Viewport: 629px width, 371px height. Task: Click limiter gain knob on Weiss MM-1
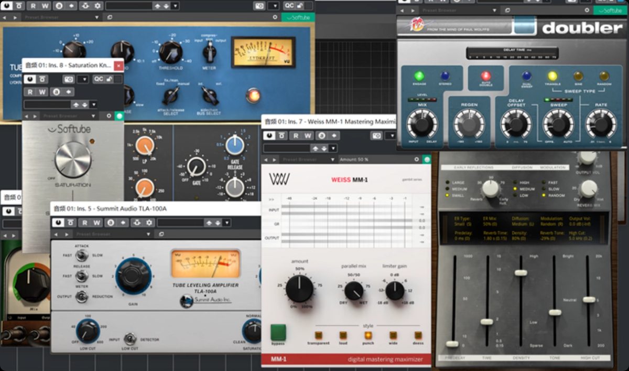click(x=395, y=290)
